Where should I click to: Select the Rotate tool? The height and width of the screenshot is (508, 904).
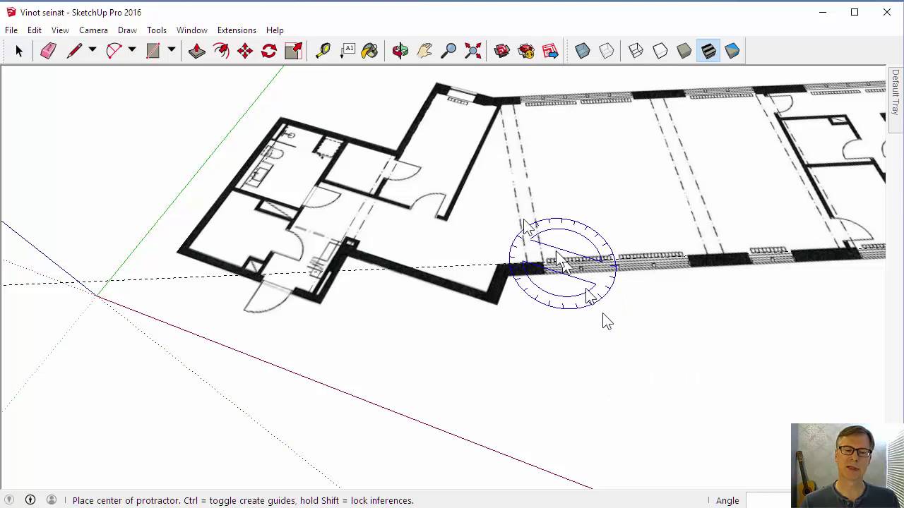point(269,51)
